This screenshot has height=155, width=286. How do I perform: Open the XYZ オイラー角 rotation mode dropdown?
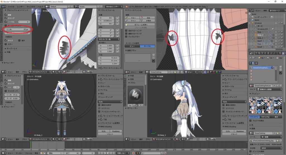pos(109,39)
